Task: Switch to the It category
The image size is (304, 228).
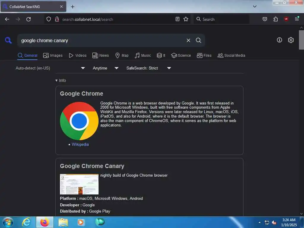Action: point(161,56)
